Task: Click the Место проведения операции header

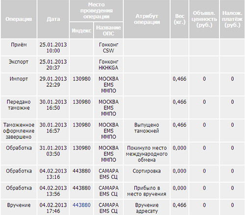Action: (x=97, y=11)
